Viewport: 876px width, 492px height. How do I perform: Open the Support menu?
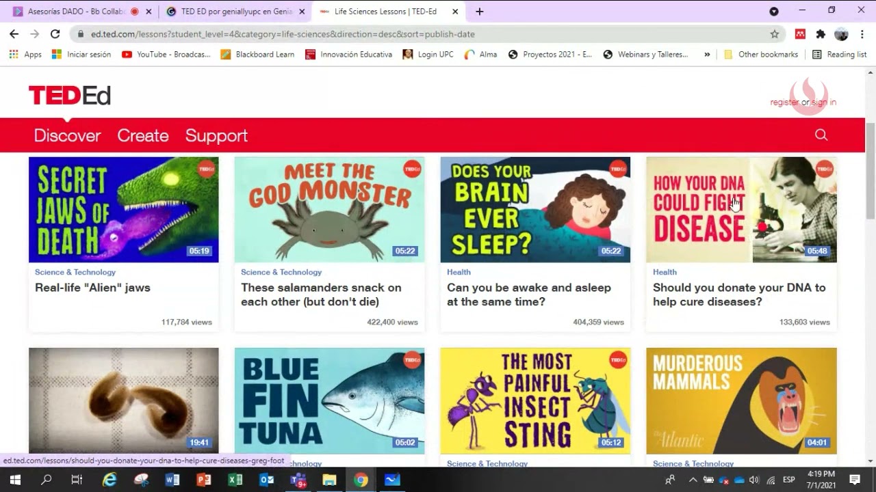pos(216,135)
